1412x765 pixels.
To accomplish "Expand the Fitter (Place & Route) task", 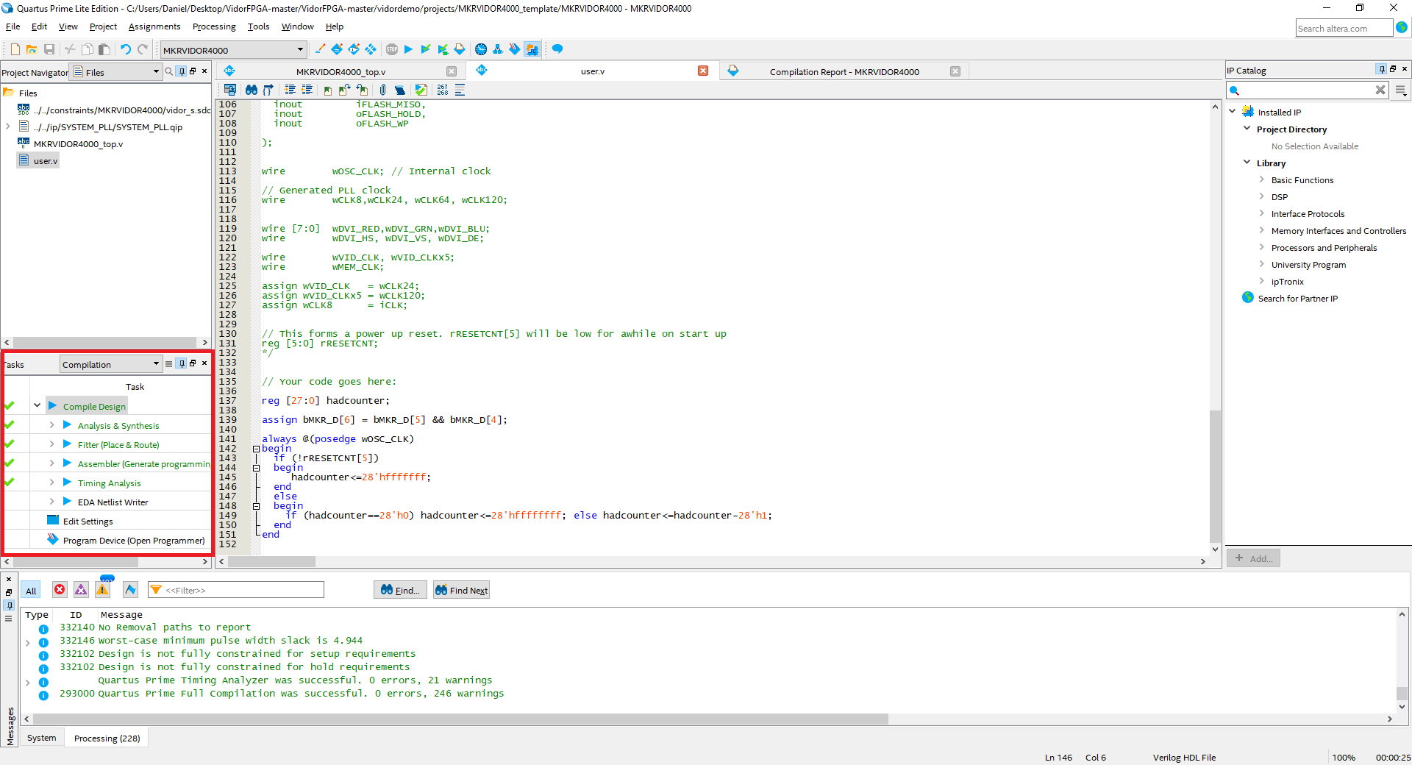I will [51, 444].
